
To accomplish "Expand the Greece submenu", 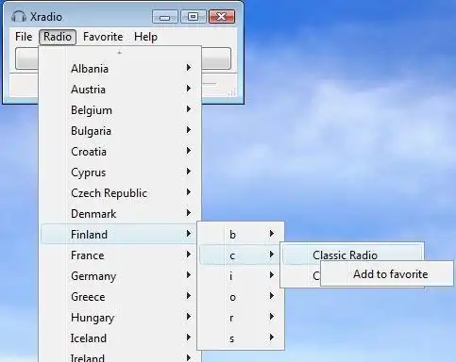I will click(120, 296).
